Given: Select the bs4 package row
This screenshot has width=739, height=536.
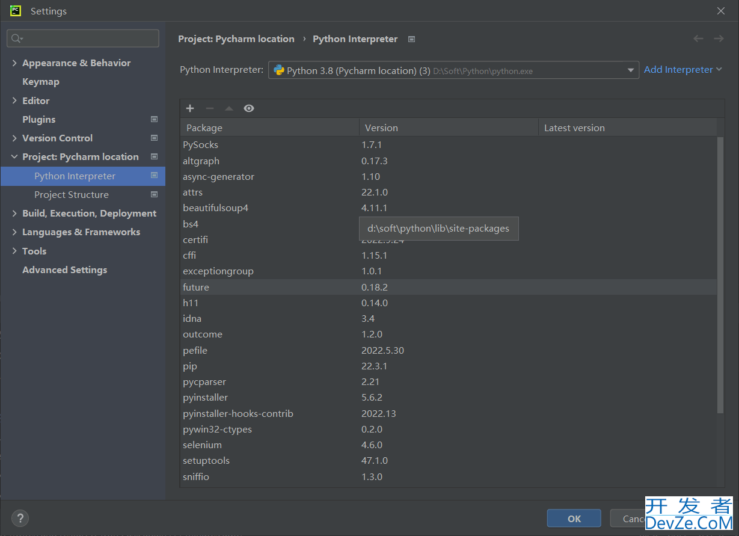Looking at the screenshot, I should pyautogui.click(x=449, y=224).
